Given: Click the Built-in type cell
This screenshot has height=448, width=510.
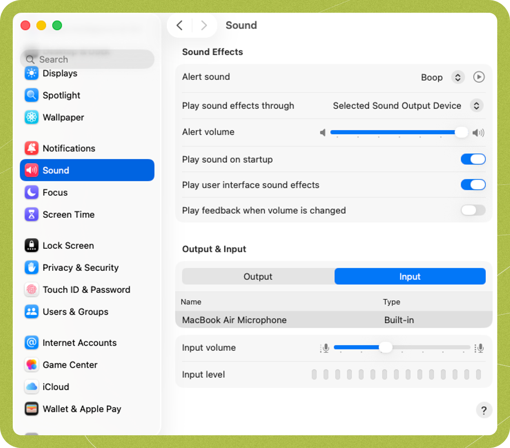Looking at the screenshot, I should [399, 320].
